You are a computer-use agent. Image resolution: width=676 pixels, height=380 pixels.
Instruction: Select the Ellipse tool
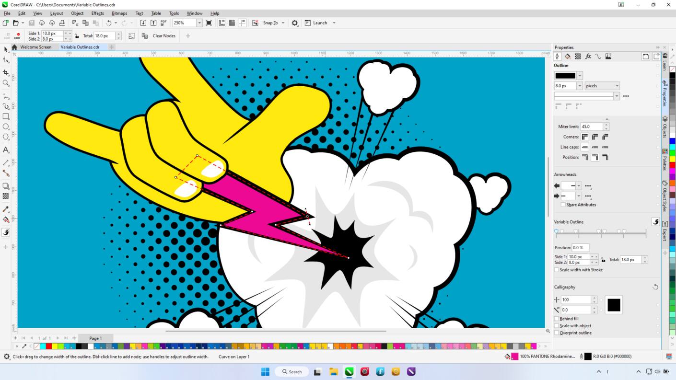coord(6,127)
